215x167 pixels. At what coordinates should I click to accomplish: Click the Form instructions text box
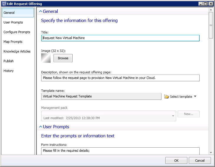pyautogui.click(x=120, y=151)
